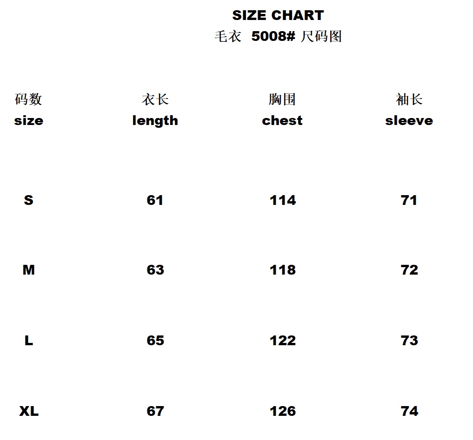Select the sleeve value 72
The width and height of the screenshot is (473, 440).
click(409, 270)
